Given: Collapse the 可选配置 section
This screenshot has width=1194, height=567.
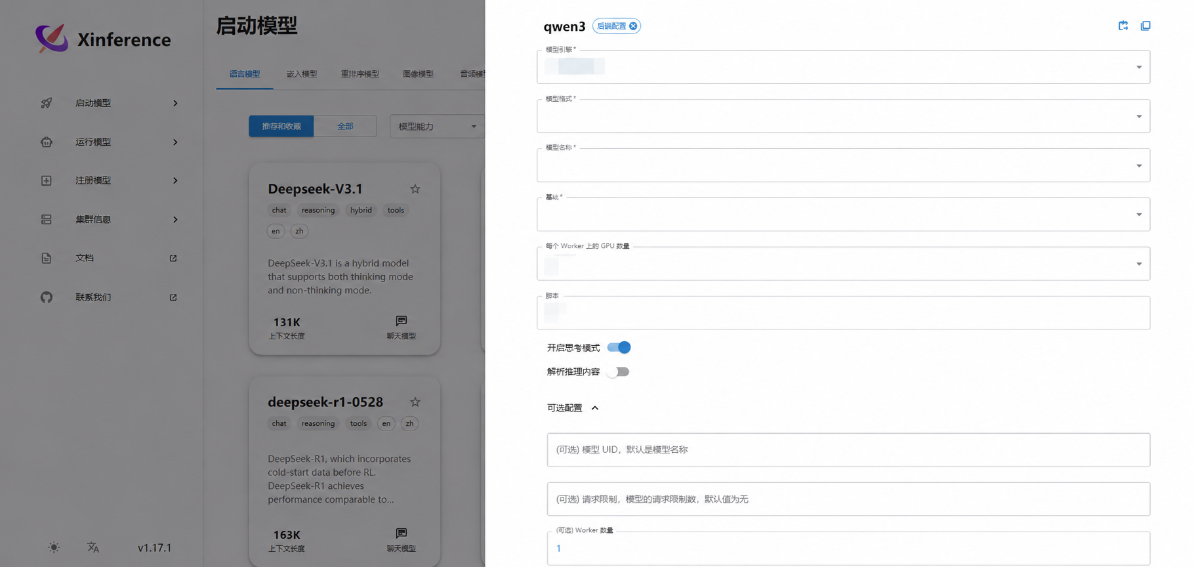Looking at the screenshot, I should (x=595, y=408).
